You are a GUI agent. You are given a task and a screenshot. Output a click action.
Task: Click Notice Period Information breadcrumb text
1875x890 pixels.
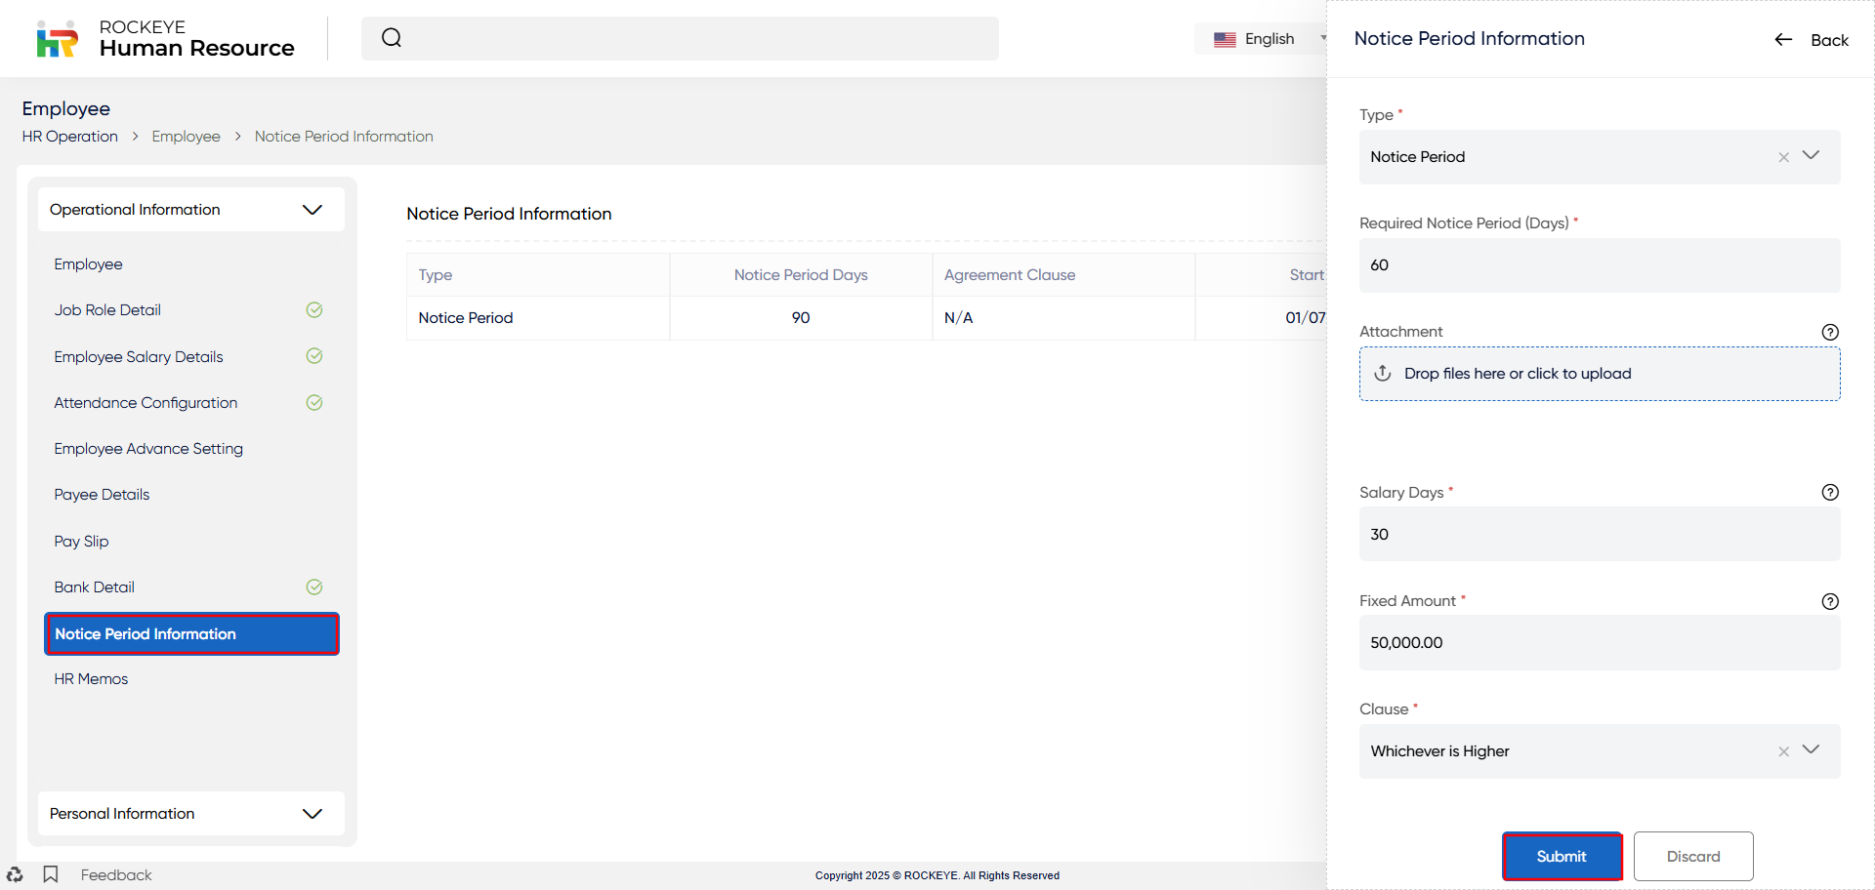(x=344, y=137)
